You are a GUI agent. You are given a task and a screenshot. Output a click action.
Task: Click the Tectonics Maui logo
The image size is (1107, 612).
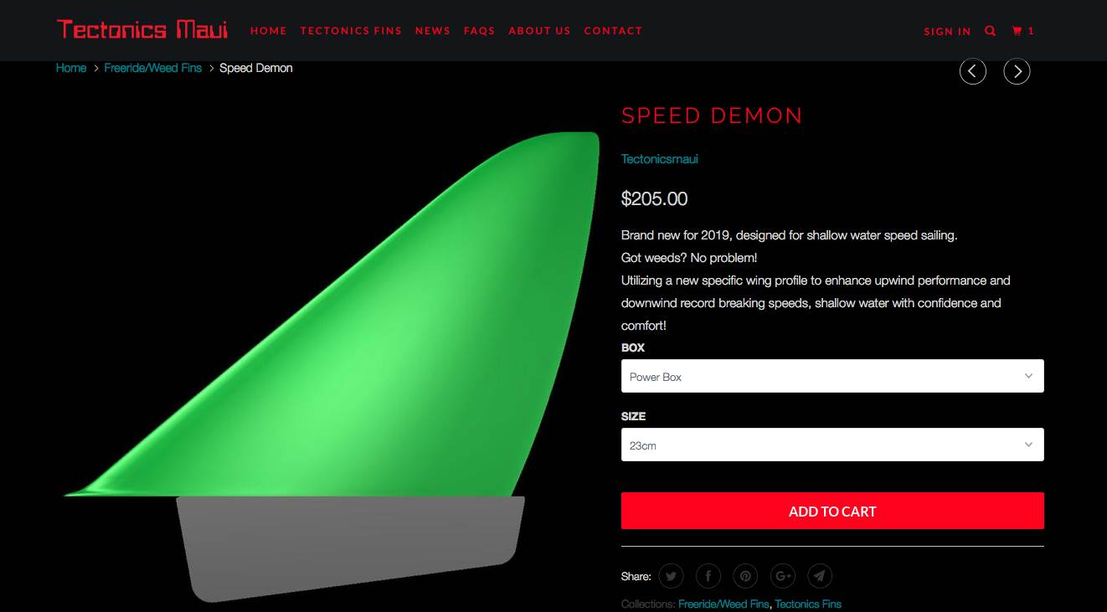click(142, 30)
